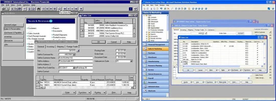276x101 pixels.
Task: Click the Cut scissors icon in Navision Financials toolbar
Action: pyautogui.click(x=12, y=9)
